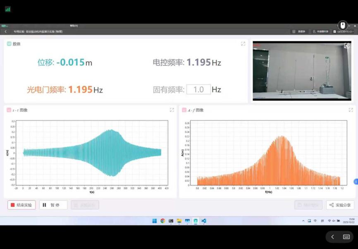Expand the 数值 panel to fullscreen

point(243,43)
